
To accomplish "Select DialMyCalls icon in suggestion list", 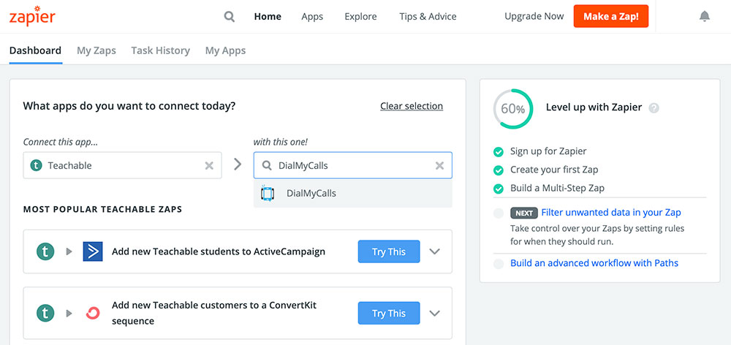I will (x=268, y=194).
